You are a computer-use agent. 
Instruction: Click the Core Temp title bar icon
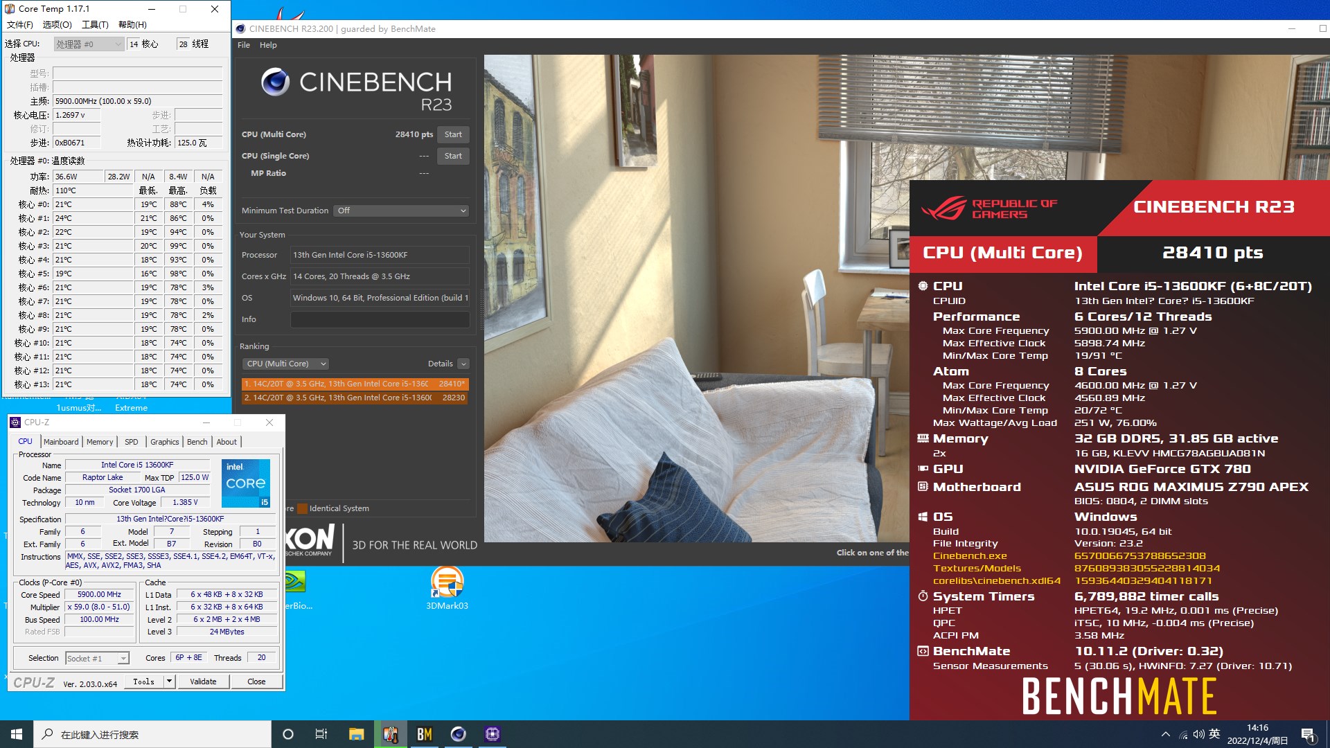coord(10,9)
